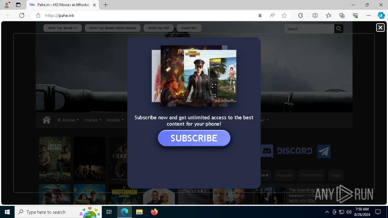Expand the Movies menu dropdown
This screenshot has width=388, height=218.
point(115,120)
